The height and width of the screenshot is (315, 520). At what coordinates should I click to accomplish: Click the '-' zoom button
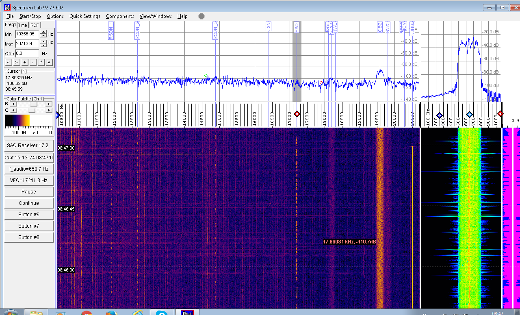pyautogui.click(x=32, y=62)
